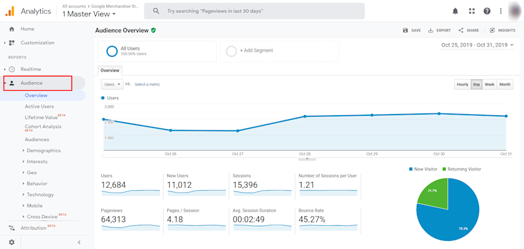Open the Users metric dropdown

[x=112, y=84]
